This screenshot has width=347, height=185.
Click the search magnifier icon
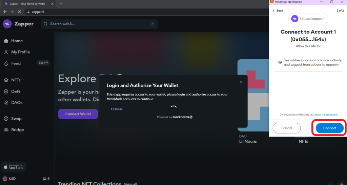click(46, 24)
